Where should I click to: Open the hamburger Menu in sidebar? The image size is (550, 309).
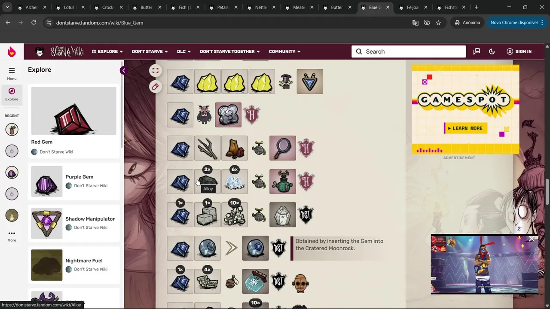tap(12, 73)
